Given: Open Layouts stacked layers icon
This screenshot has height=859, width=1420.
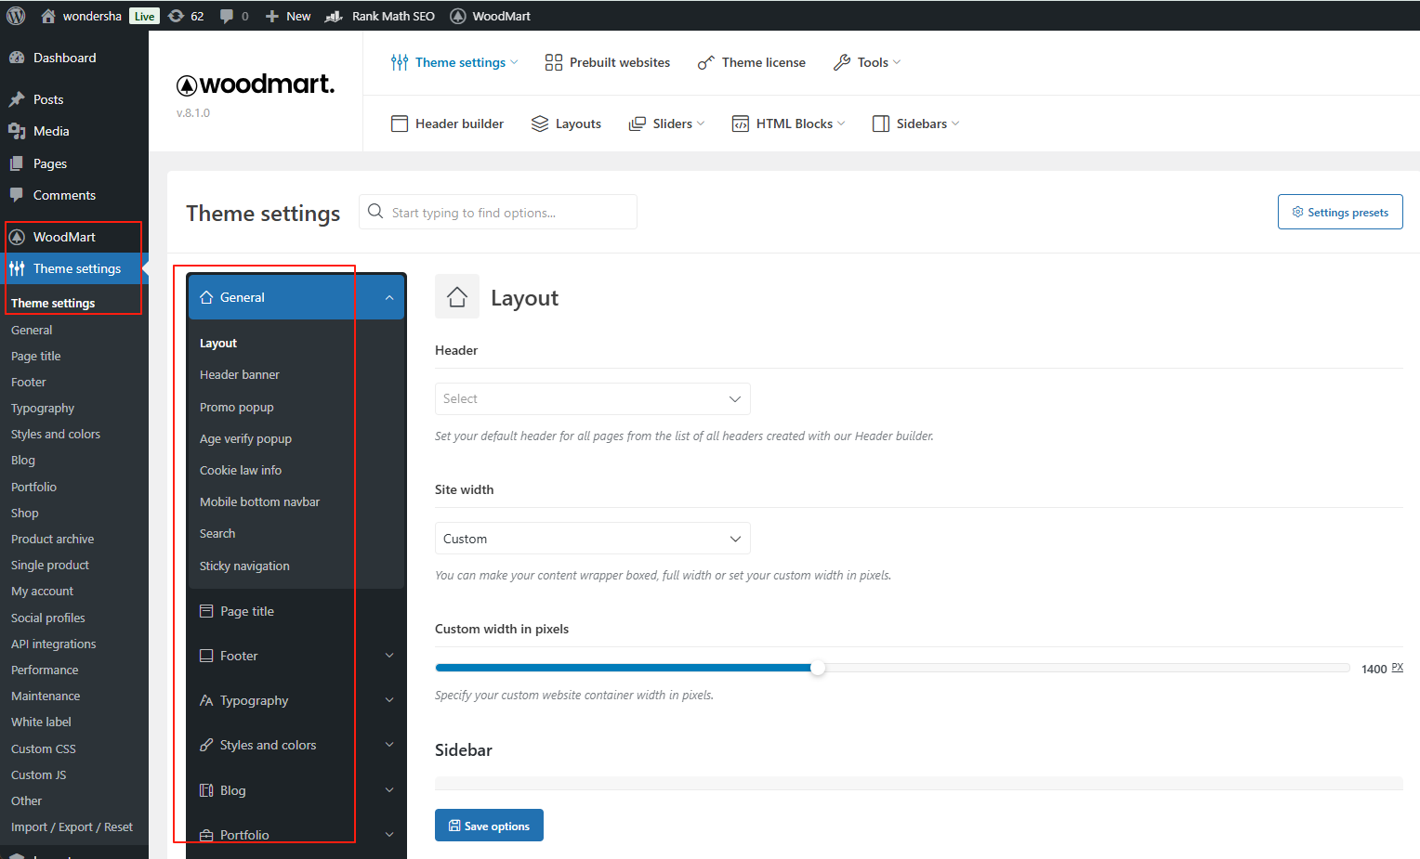Looking at the screenshot, I should (x=540, y=124).
